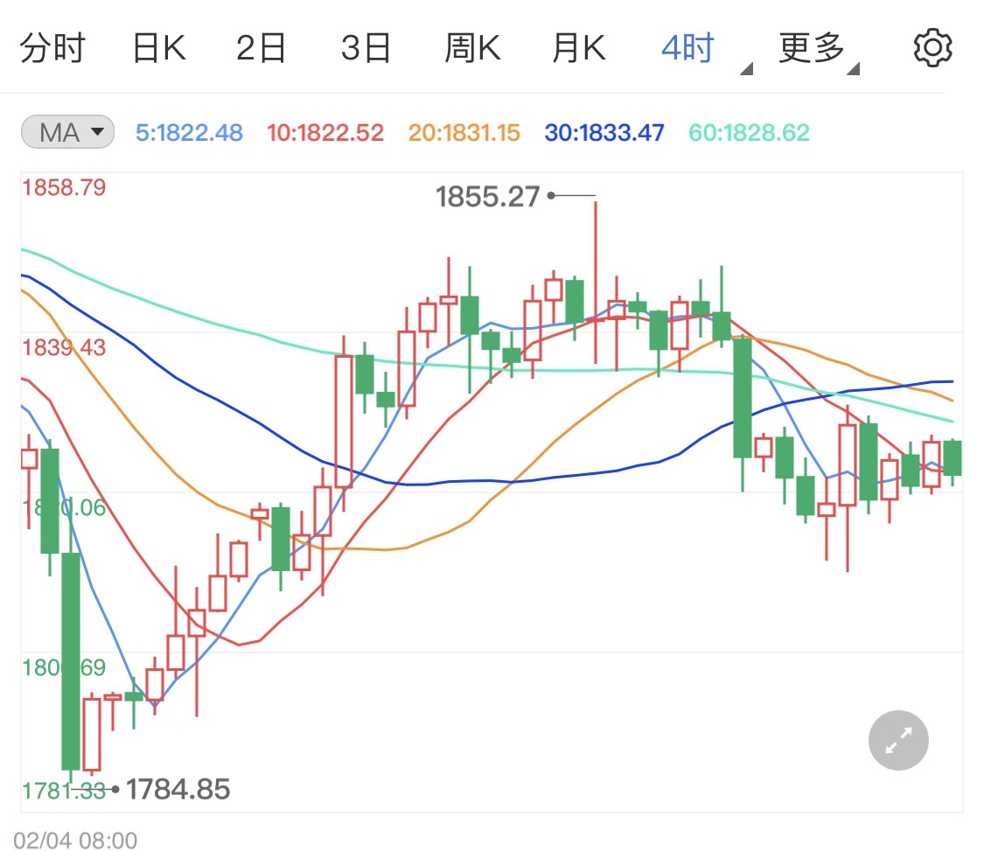Click the y-axis label 1839.43
The image size is (984, 851).
pyautogui.click(x=64, y=348)
